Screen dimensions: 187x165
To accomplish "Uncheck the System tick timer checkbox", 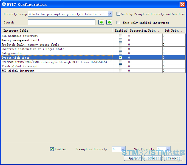I will (120, 58).
